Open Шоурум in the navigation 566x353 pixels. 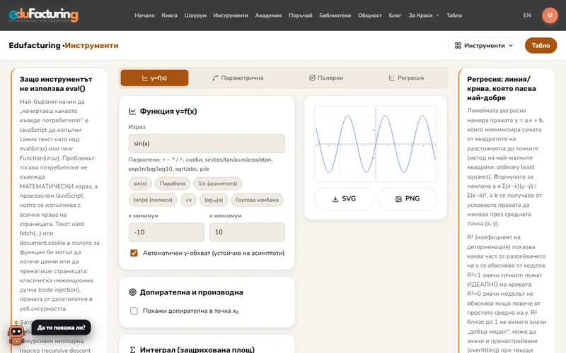point(195,15)
